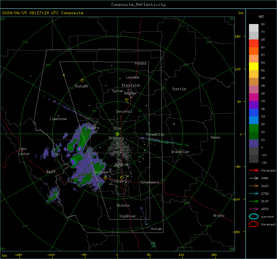The width and height of the screenshot is (277, 259).
Task: Click the purple swatch on dBZ scale
Action: coord(254,105)
